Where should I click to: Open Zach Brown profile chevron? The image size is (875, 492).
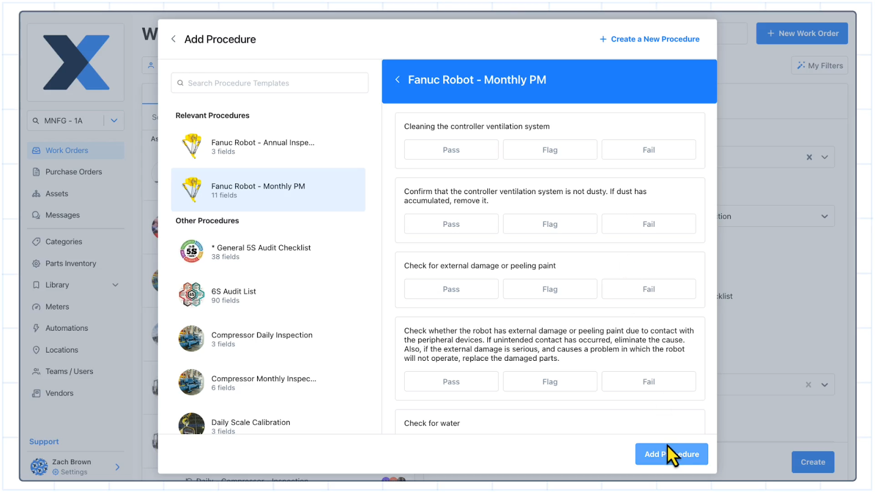click(x=117, y=467)
